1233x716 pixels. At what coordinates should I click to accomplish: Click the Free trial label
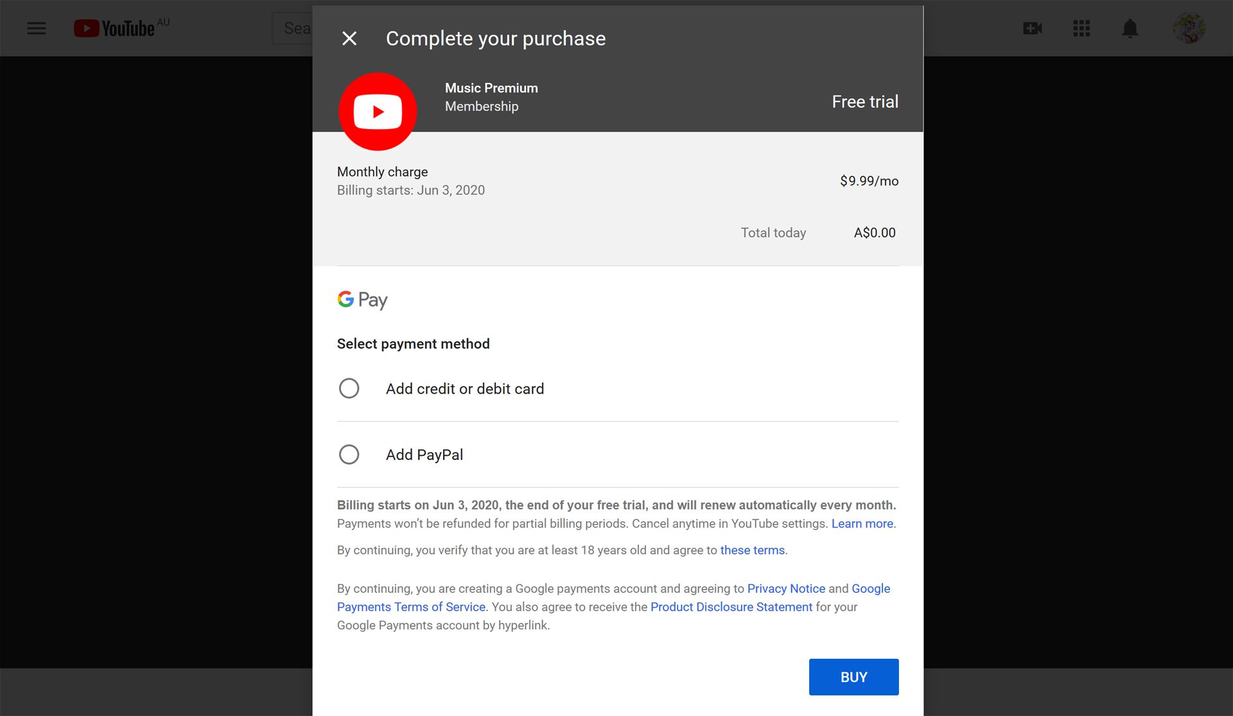click(865, 101)
